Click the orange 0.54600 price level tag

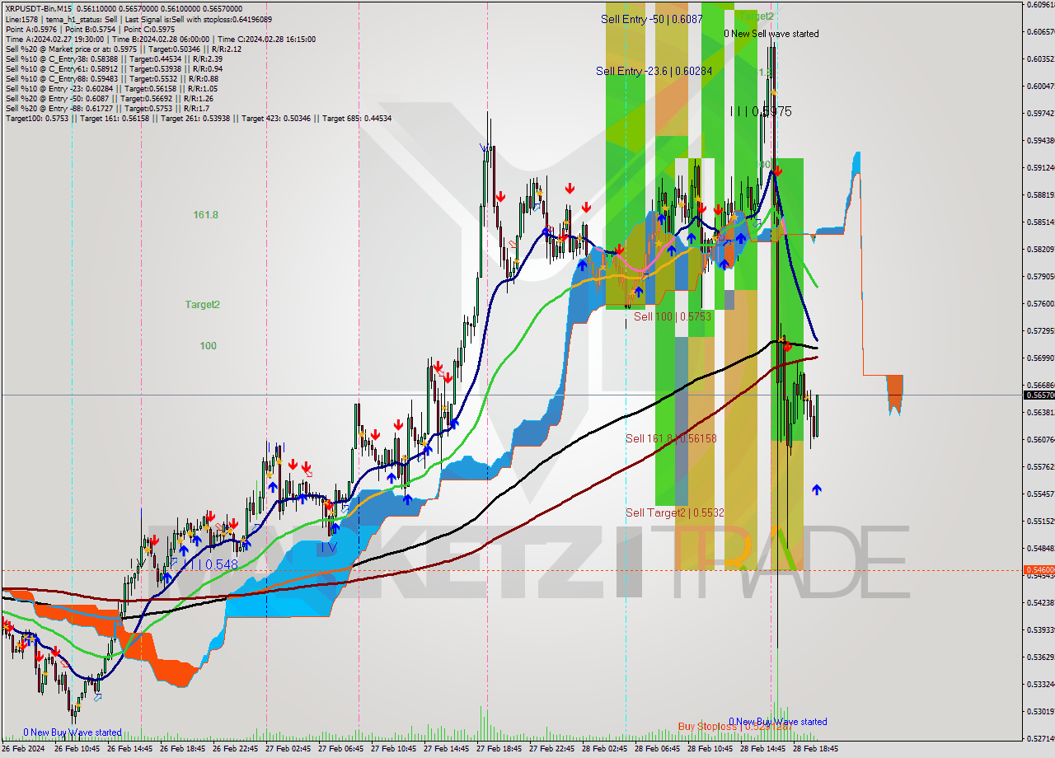(1039, 570)
